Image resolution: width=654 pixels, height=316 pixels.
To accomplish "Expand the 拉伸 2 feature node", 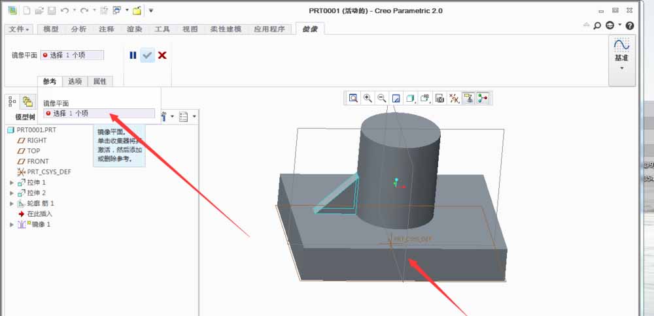I will click(x=12, y=193).
